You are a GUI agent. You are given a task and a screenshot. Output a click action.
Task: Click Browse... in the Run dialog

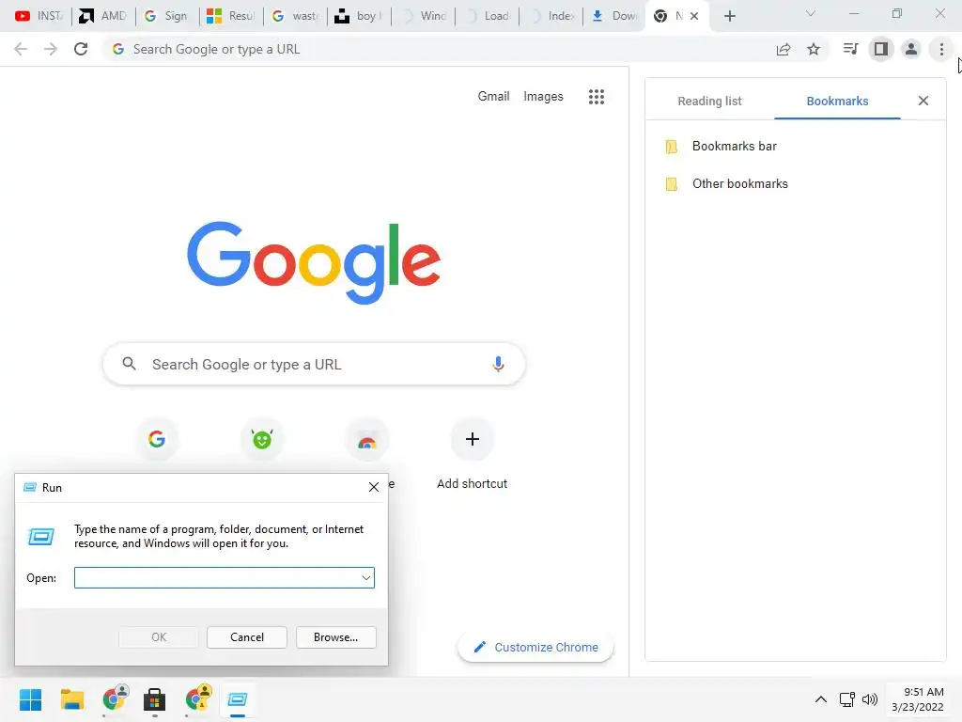[x=335, y=637]
